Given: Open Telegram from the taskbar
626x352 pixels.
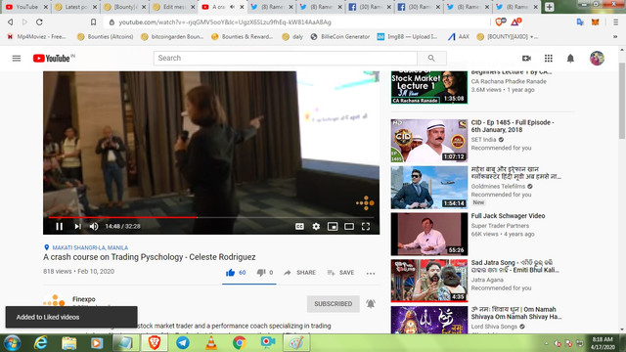Looking at the screenshot, I should point(183,343).
